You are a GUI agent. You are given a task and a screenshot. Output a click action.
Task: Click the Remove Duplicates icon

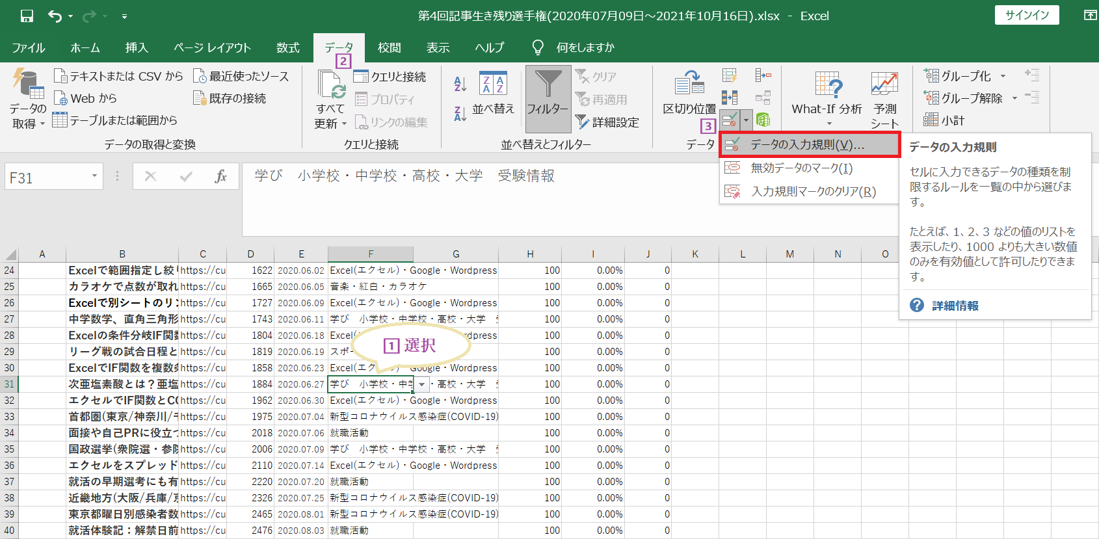pyautogui.click(x=730, y=98)
